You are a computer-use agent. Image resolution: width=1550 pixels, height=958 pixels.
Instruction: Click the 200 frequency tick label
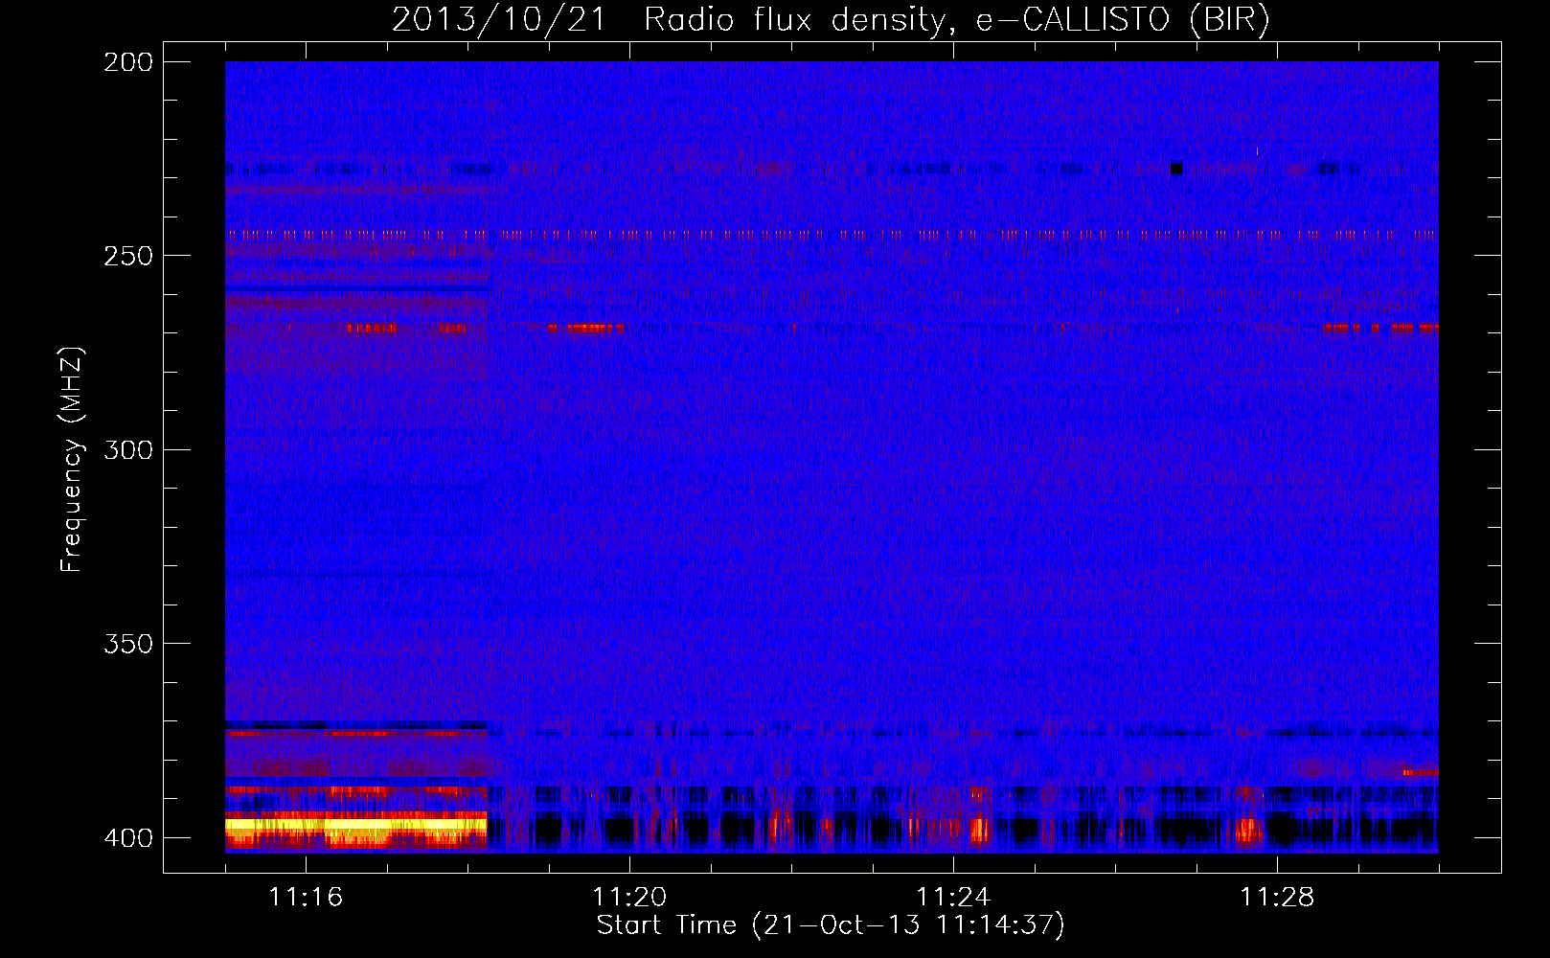coord(128,61)
